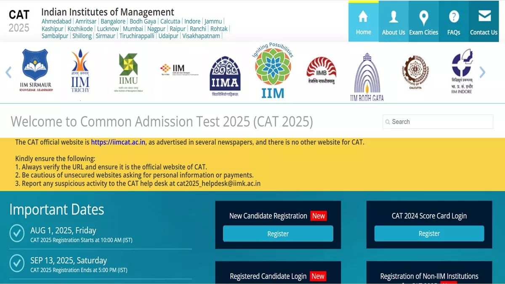This screenshot has height=284, width=505.
Task: Open the Udaipur institute link
Action: pos(168,36)
